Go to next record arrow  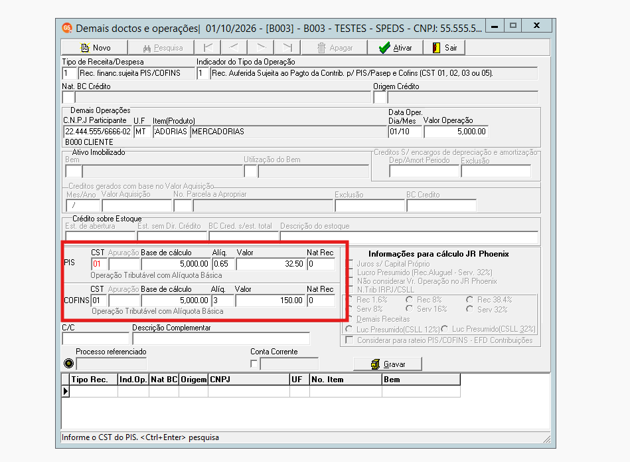pyautogui.click(x=261, y=47)
